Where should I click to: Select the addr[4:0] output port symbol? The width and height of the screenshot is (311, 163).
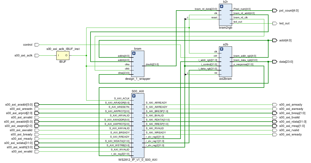click(x=275, y=40)
